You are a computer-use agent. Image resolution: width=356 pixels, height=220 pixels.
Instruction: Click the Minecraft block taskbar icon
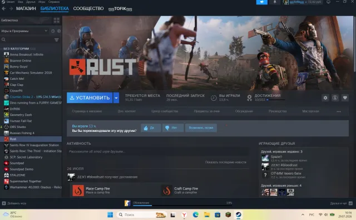(228, 214)
